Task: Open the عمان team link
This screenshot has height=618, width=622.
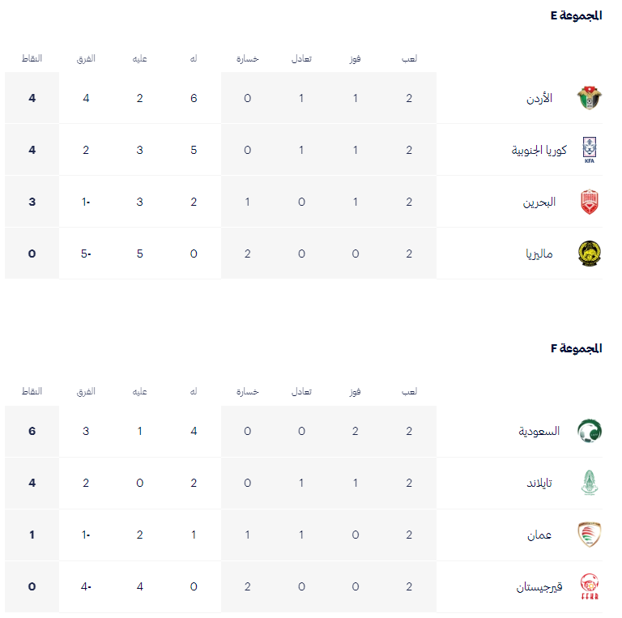Action: pos(539,535)
